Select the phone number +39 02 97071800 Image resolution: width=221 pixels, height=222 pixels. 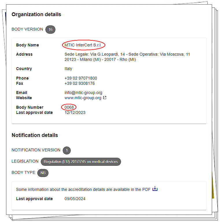[81, 78]
